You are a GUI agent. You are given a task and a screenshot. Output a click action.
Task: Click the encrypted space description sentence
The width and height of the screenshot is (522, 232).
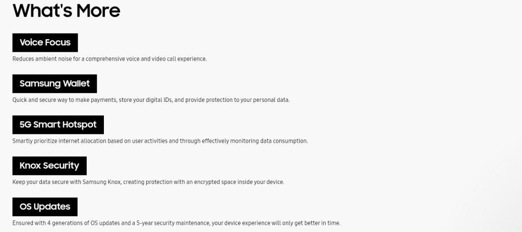(x=148, y=182)
